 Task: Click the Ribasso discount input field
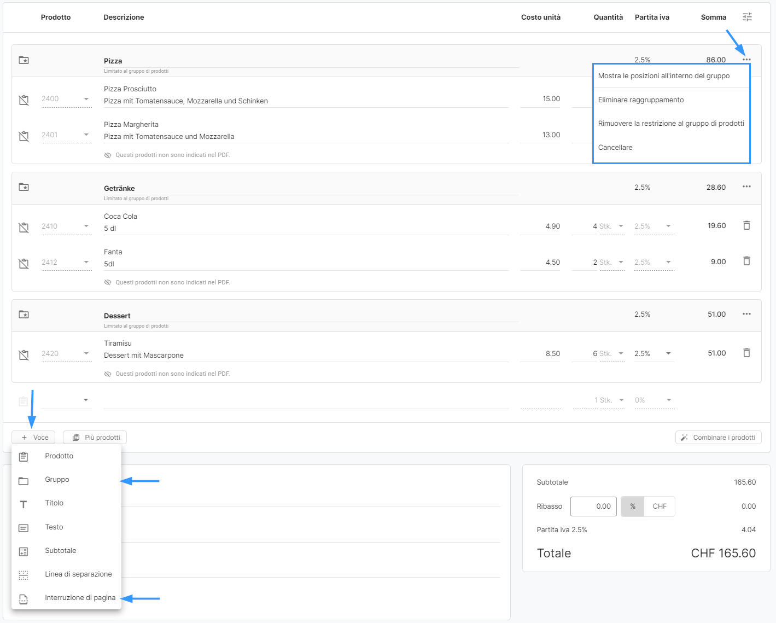(593, 506)
